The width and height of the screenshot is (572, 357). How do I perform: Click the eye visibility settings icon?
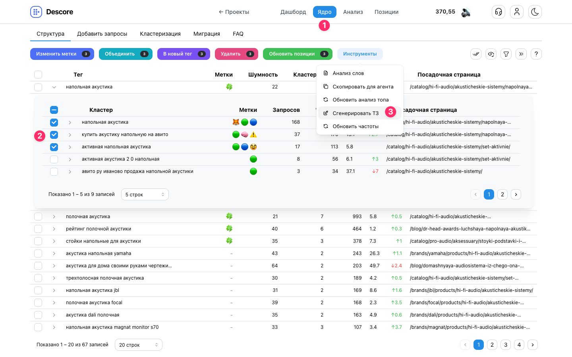pos(491,54)
